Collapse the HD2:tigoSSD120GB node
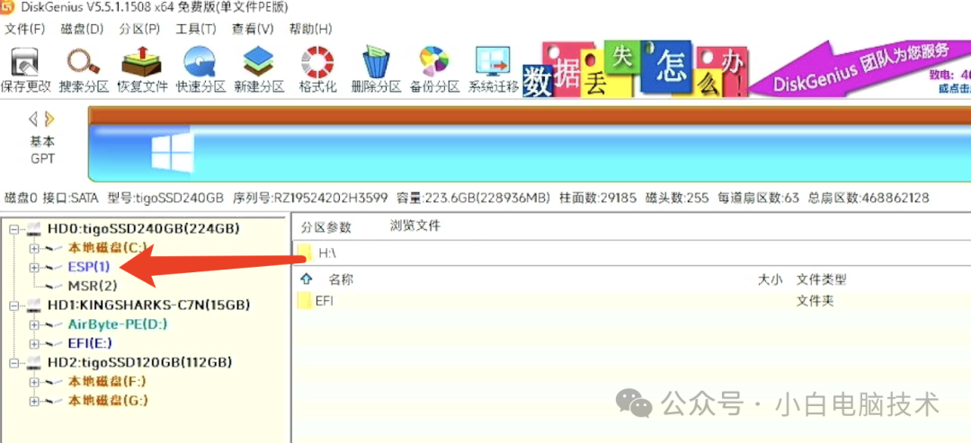Screen dimensions: 971x443 [15, 362]
